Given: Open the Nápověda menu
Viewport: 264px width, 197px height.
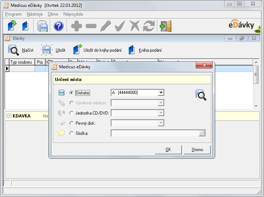Looking at the screenshot, I should point(73,14).
